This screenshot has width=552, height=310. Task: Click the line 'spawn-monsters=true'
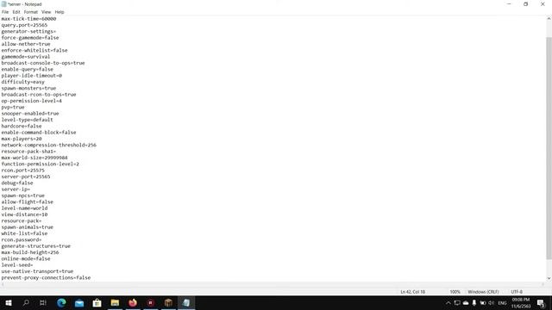28,88
